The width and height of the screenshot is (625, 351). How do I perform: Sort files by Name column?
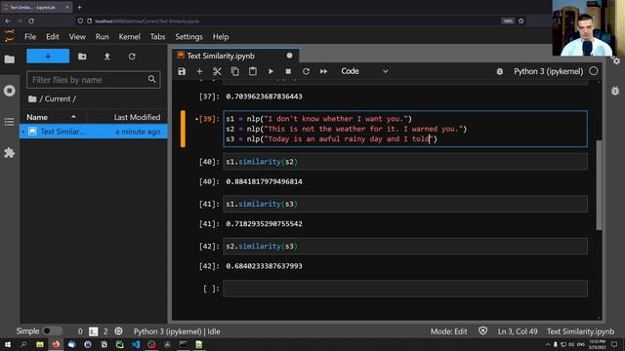point(52,117)
